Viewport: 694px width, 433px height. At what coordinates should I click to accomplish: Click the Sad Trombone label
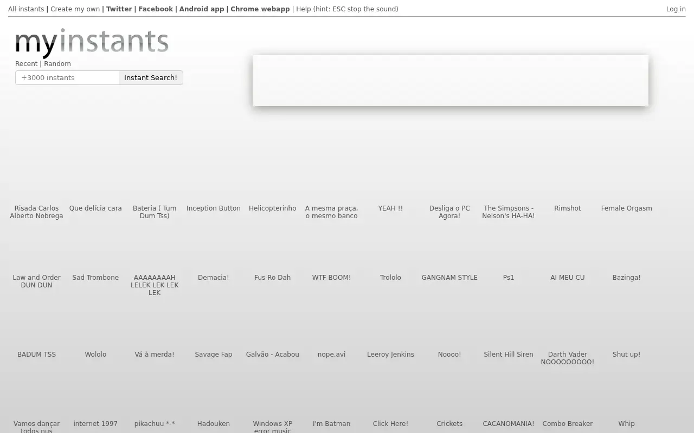(x=95, y=278)
